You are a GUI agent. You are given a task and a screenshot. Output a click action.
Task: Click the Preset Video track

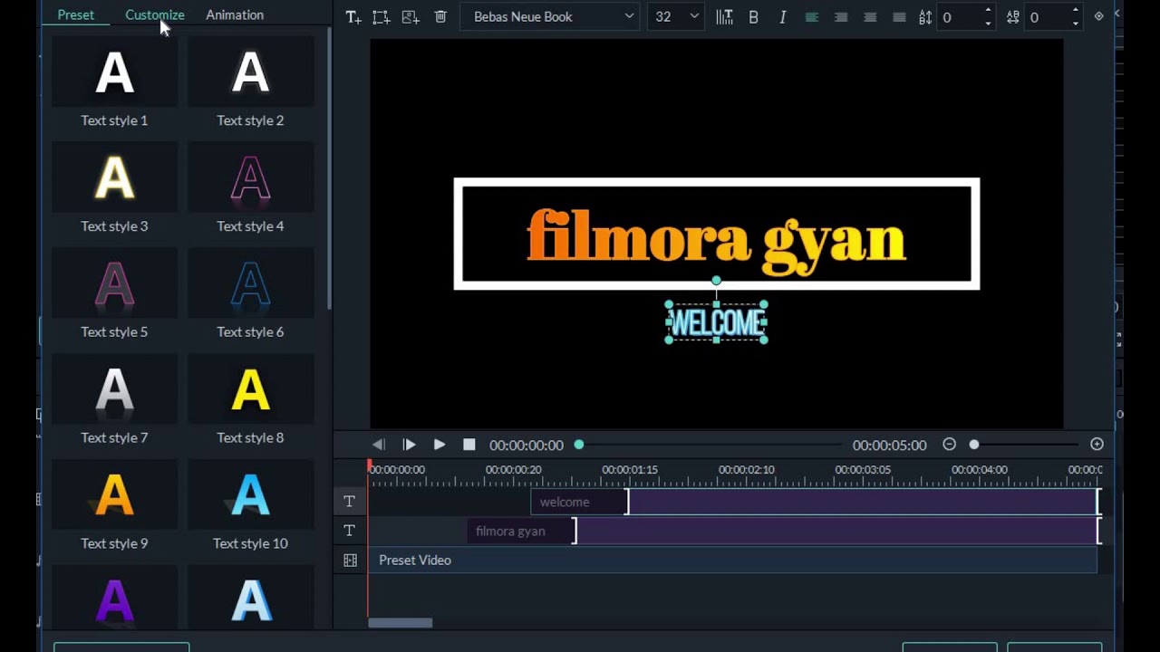point(732,560)
